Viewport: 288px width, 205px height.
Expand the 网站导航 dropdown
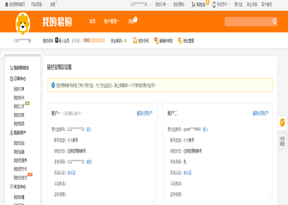click(38, 4)
